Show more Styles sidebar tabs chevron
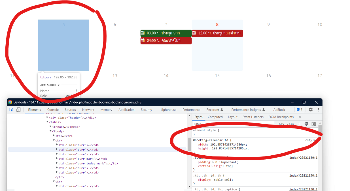The width and height of the screenshot is (350, 191). click(x=300, y=117)
